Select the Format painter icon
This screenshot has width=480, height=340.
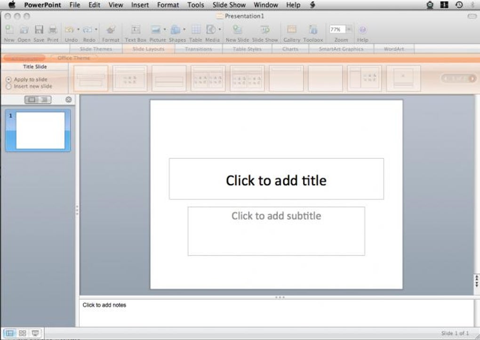tap(111, 30)
